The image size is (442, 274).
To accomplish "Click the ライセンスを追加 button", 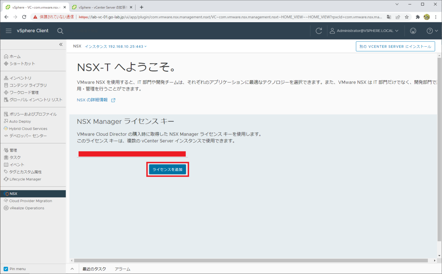I will tap(168, 169).
